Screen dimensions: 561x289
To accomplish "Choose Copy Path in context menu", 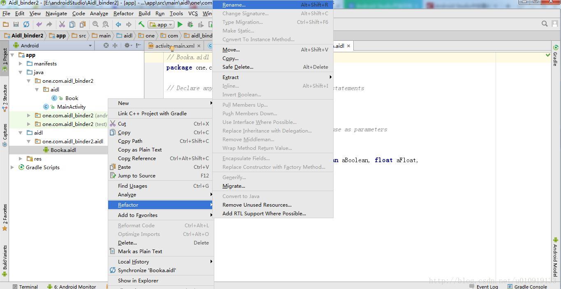I will tap(161, 141).
